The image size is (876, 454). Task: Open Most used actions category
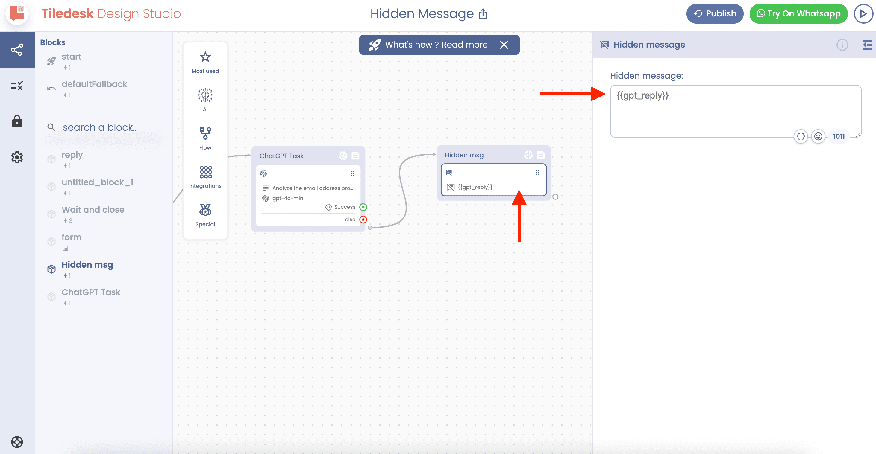[x=205, y=62]
